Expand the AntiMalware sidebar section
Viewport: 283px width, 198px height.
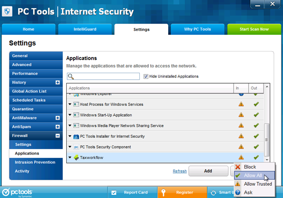click(x=58, y=118)
